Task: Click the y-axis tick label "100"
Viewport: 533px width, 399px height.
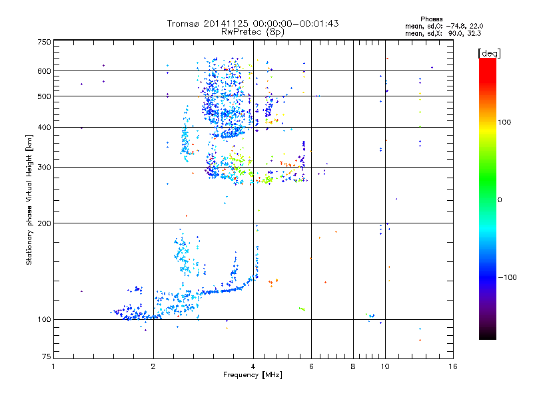Action: [44, 320]
